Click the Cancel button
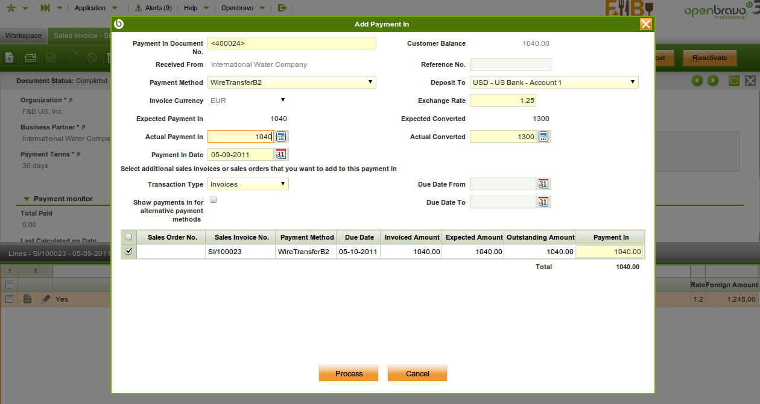This screenshot has height=404, width=760. click(x=417, y=373)
